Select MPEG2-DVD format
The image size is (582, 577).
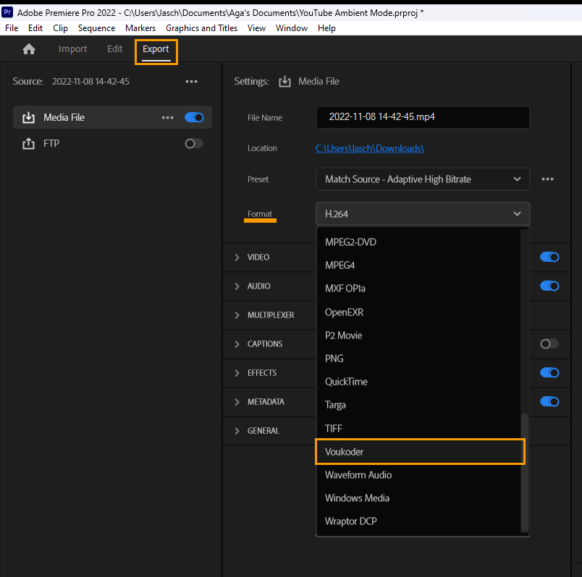pos(418,242)
